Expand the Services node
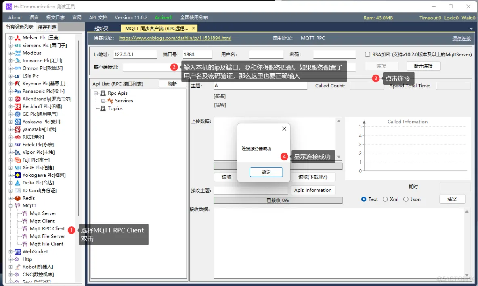This screenshot has width=478, height=286. (x=103, y=101)
